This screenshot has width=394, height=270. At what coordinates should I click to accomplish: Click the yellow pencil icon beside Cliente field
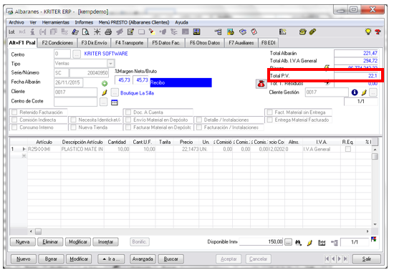pos(105,92)
